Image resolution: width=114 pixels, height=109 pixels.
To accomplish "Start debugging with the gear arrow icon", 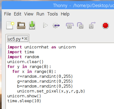I will (x=56, y=26).
